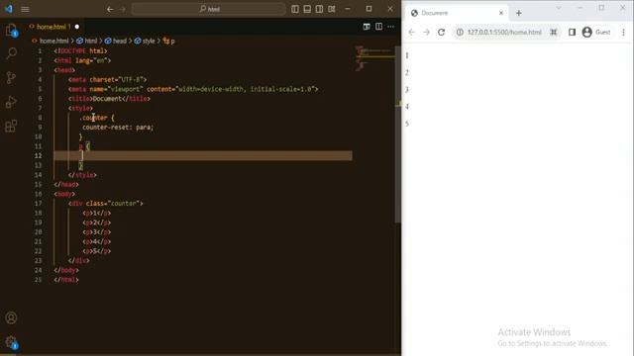This screenshot has height=356, width=634.
Task: Select the Document tab in browser
Action: [457, 13]
